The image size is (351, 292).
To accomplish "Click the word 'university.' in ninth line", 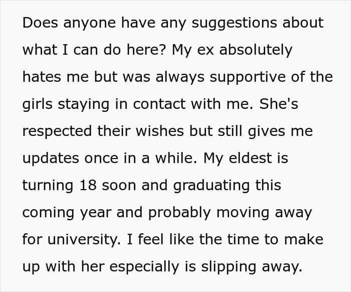I will (x=84, y=240).
